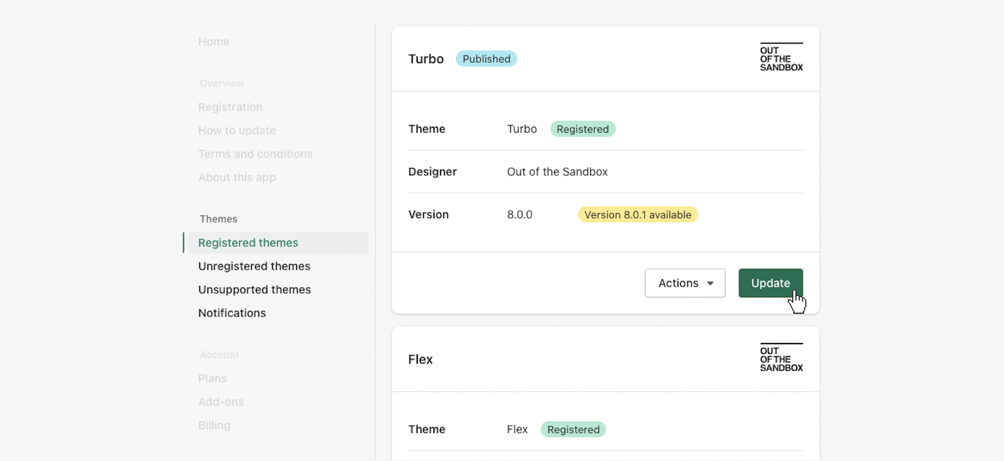Open About this app
This screenshot has width=1004, height=461.
(x=237, y=177)
